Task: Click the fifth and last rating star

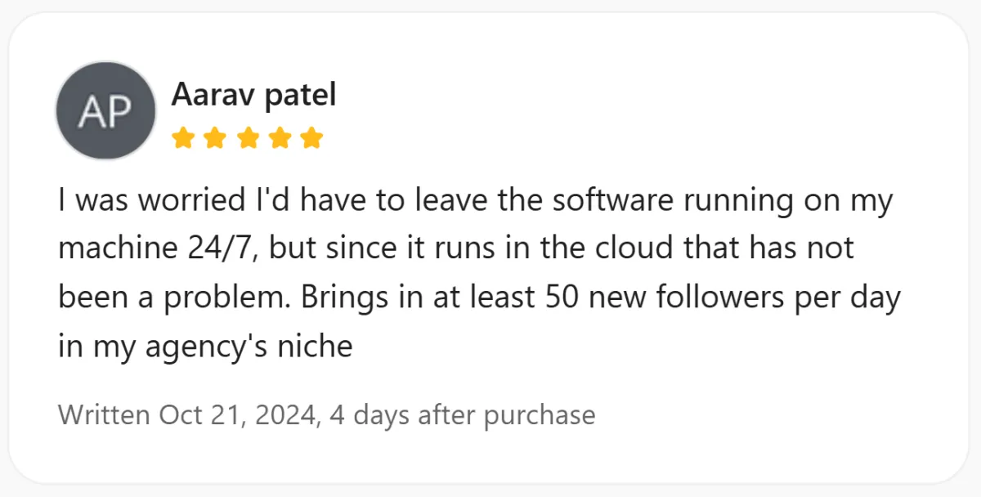Action: pyautogui.click(x=311, y=138)
